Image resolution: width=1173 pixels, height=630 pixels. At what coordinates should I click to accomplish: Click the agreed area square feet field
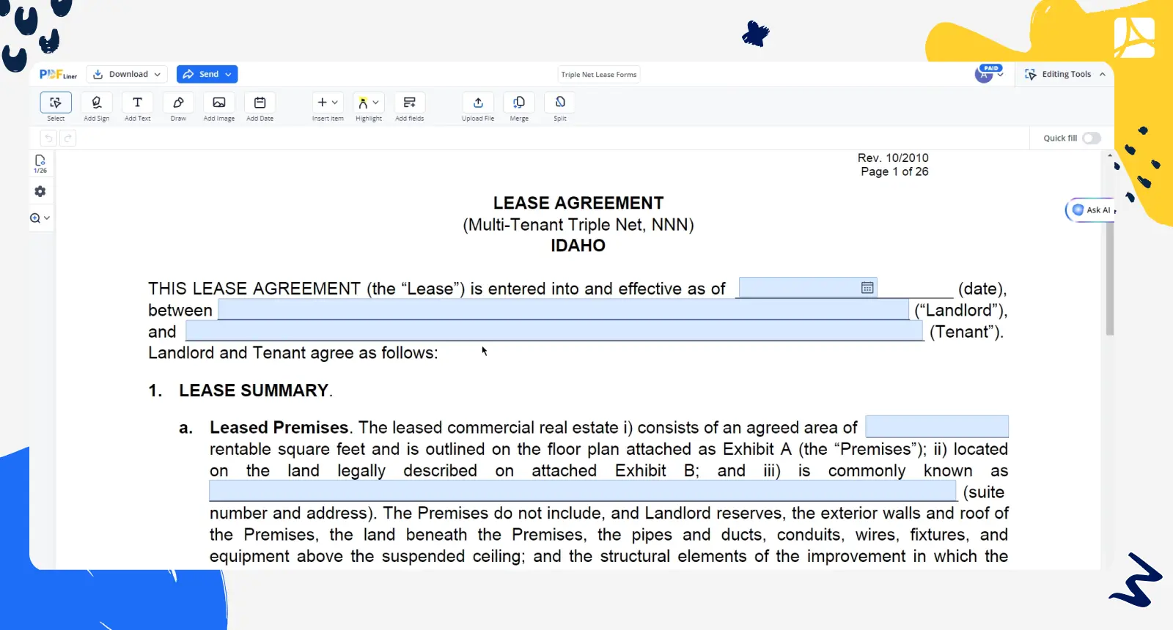937,426
